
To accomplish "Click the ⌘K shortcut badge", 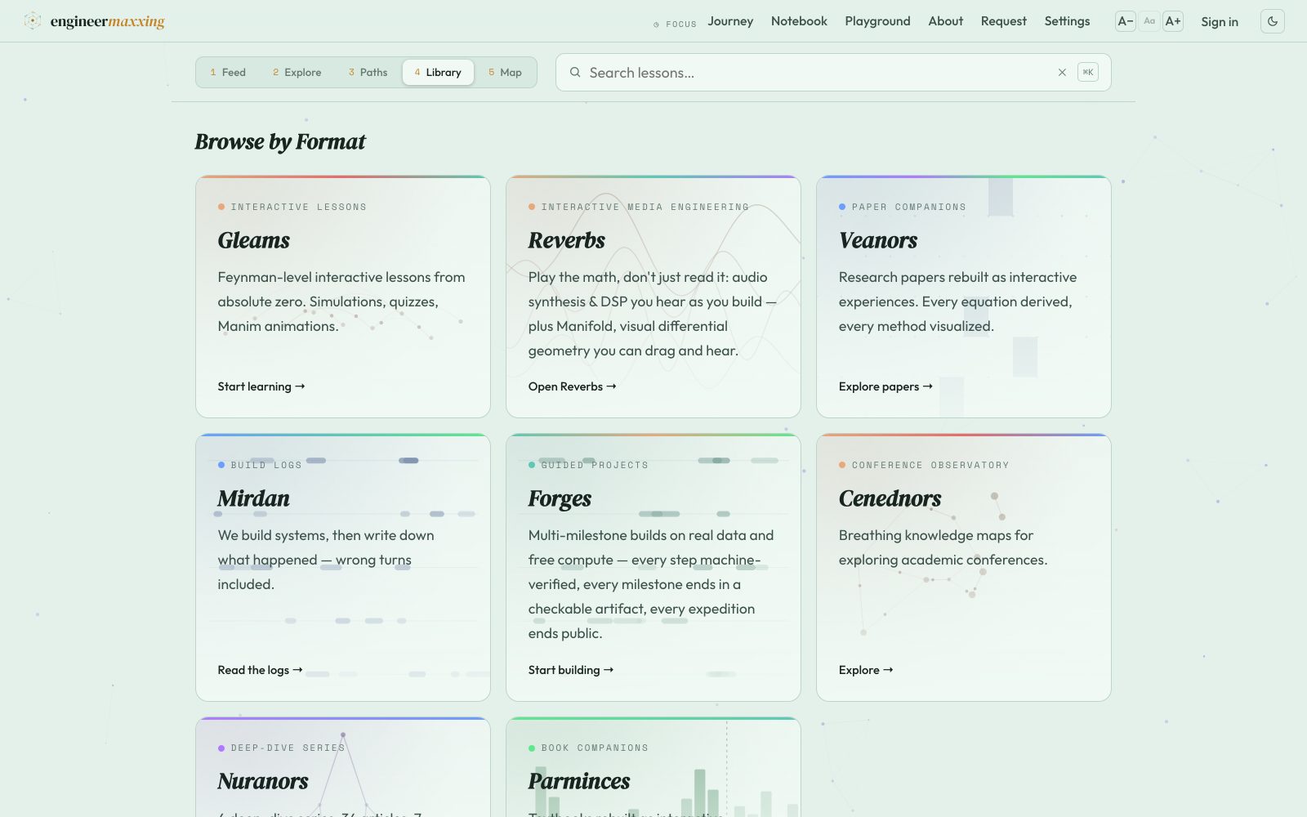I will [1088, 72].
